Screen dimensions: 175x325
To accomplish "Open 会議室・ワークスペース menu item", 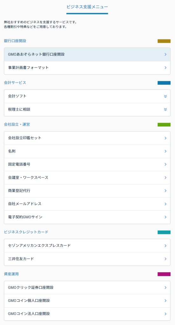I will click(x=87, y=178).
